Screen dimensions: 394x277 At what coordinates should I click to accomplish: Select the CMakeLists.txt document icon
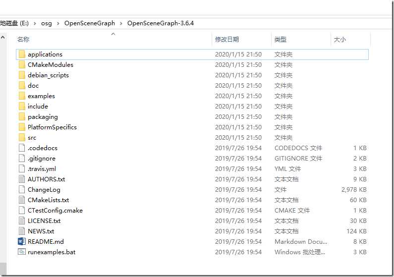[22, 200]
